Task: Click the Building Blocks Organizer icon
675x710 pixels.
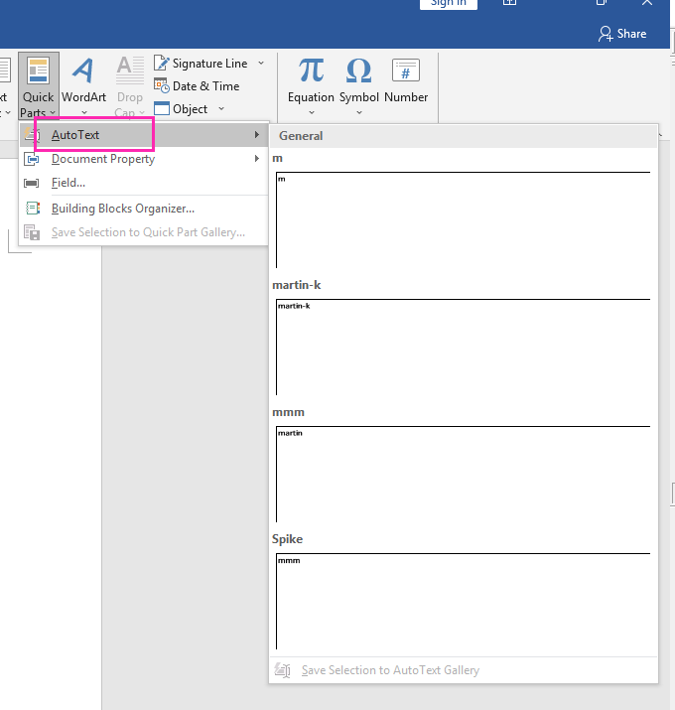Action: tap(32, 209)
